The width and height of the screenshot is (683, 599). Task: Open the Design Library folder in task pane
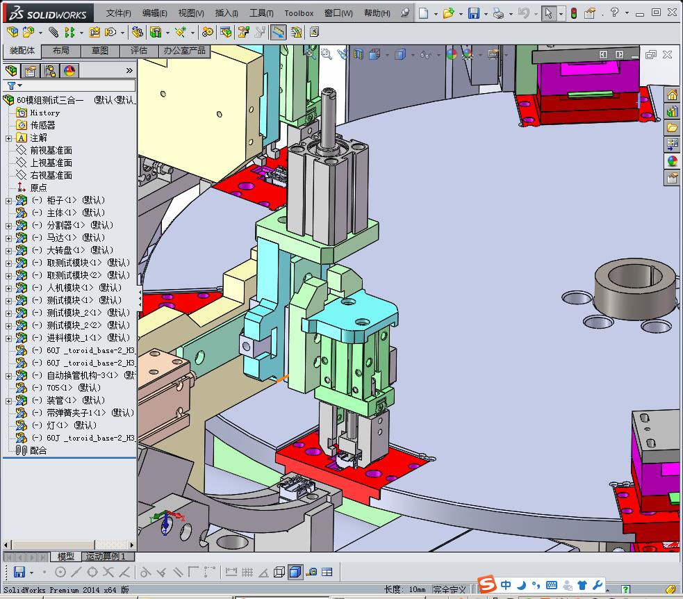(672, 112)
